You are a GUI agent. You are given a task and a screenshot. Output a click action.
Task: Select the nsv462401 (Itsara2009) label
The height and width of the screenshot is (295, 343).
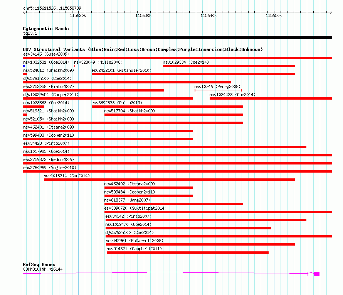(x=49, y=127)
